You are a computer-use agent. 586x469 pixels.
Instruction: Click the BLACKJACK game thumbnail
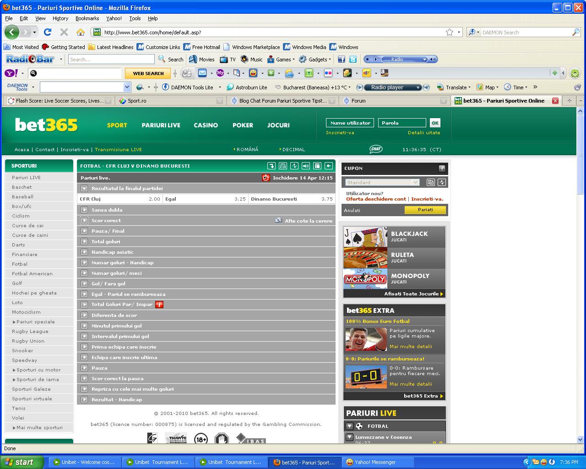pyautogui.click(x=365, y=237)
